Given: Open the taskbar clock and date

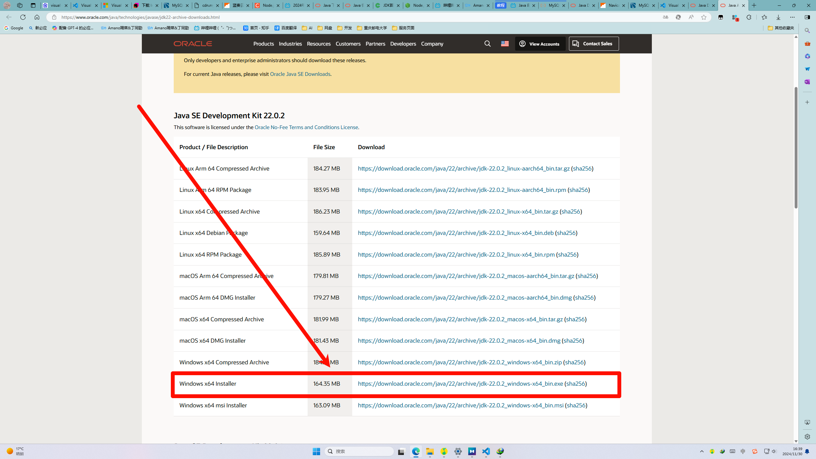Looking at the screenshot, I should [792, 451].
